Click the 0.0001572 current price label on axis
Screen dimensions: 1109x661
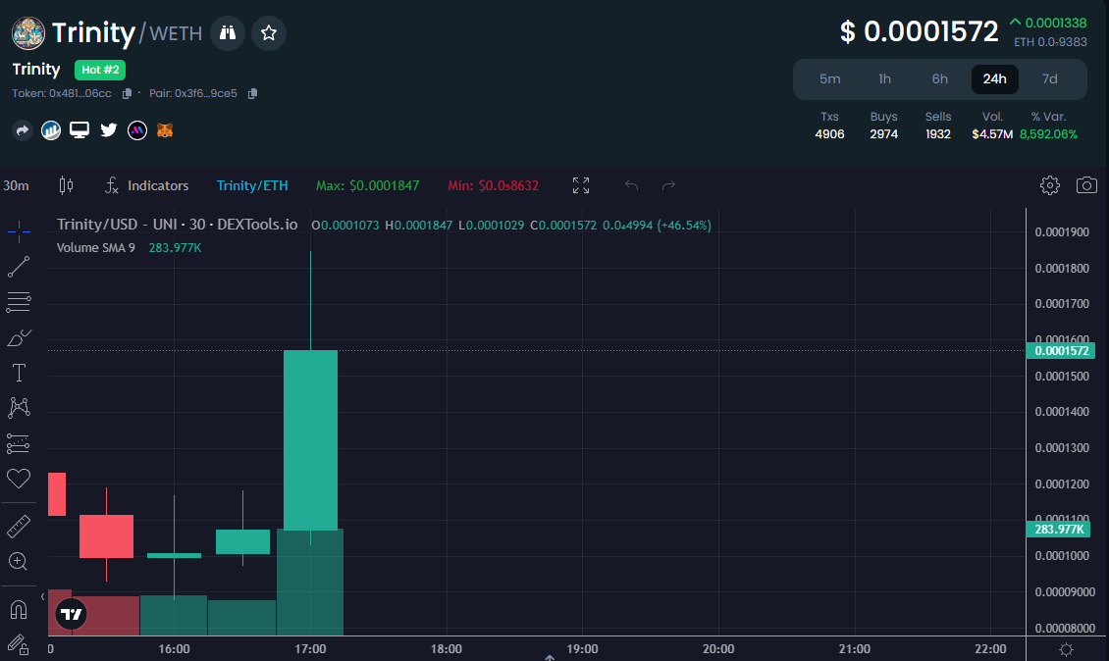1061,351
